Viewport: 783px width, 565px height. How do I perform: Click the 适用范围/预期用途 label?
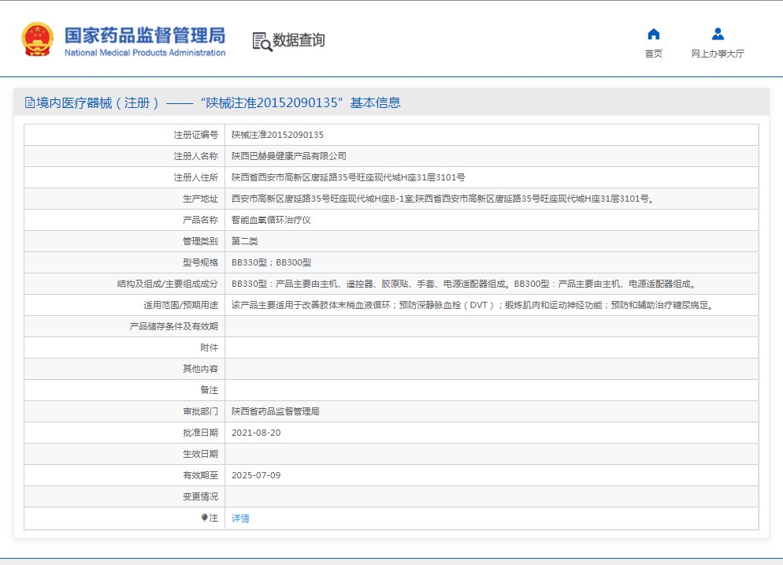[x=180, y=305]
